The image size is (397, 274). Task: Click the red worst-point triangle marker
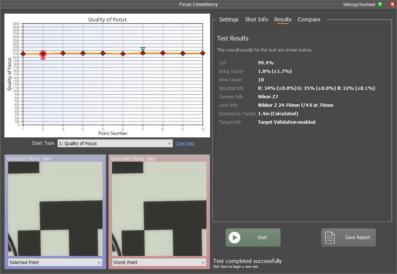pyautogui.click(x=43, y=58)
